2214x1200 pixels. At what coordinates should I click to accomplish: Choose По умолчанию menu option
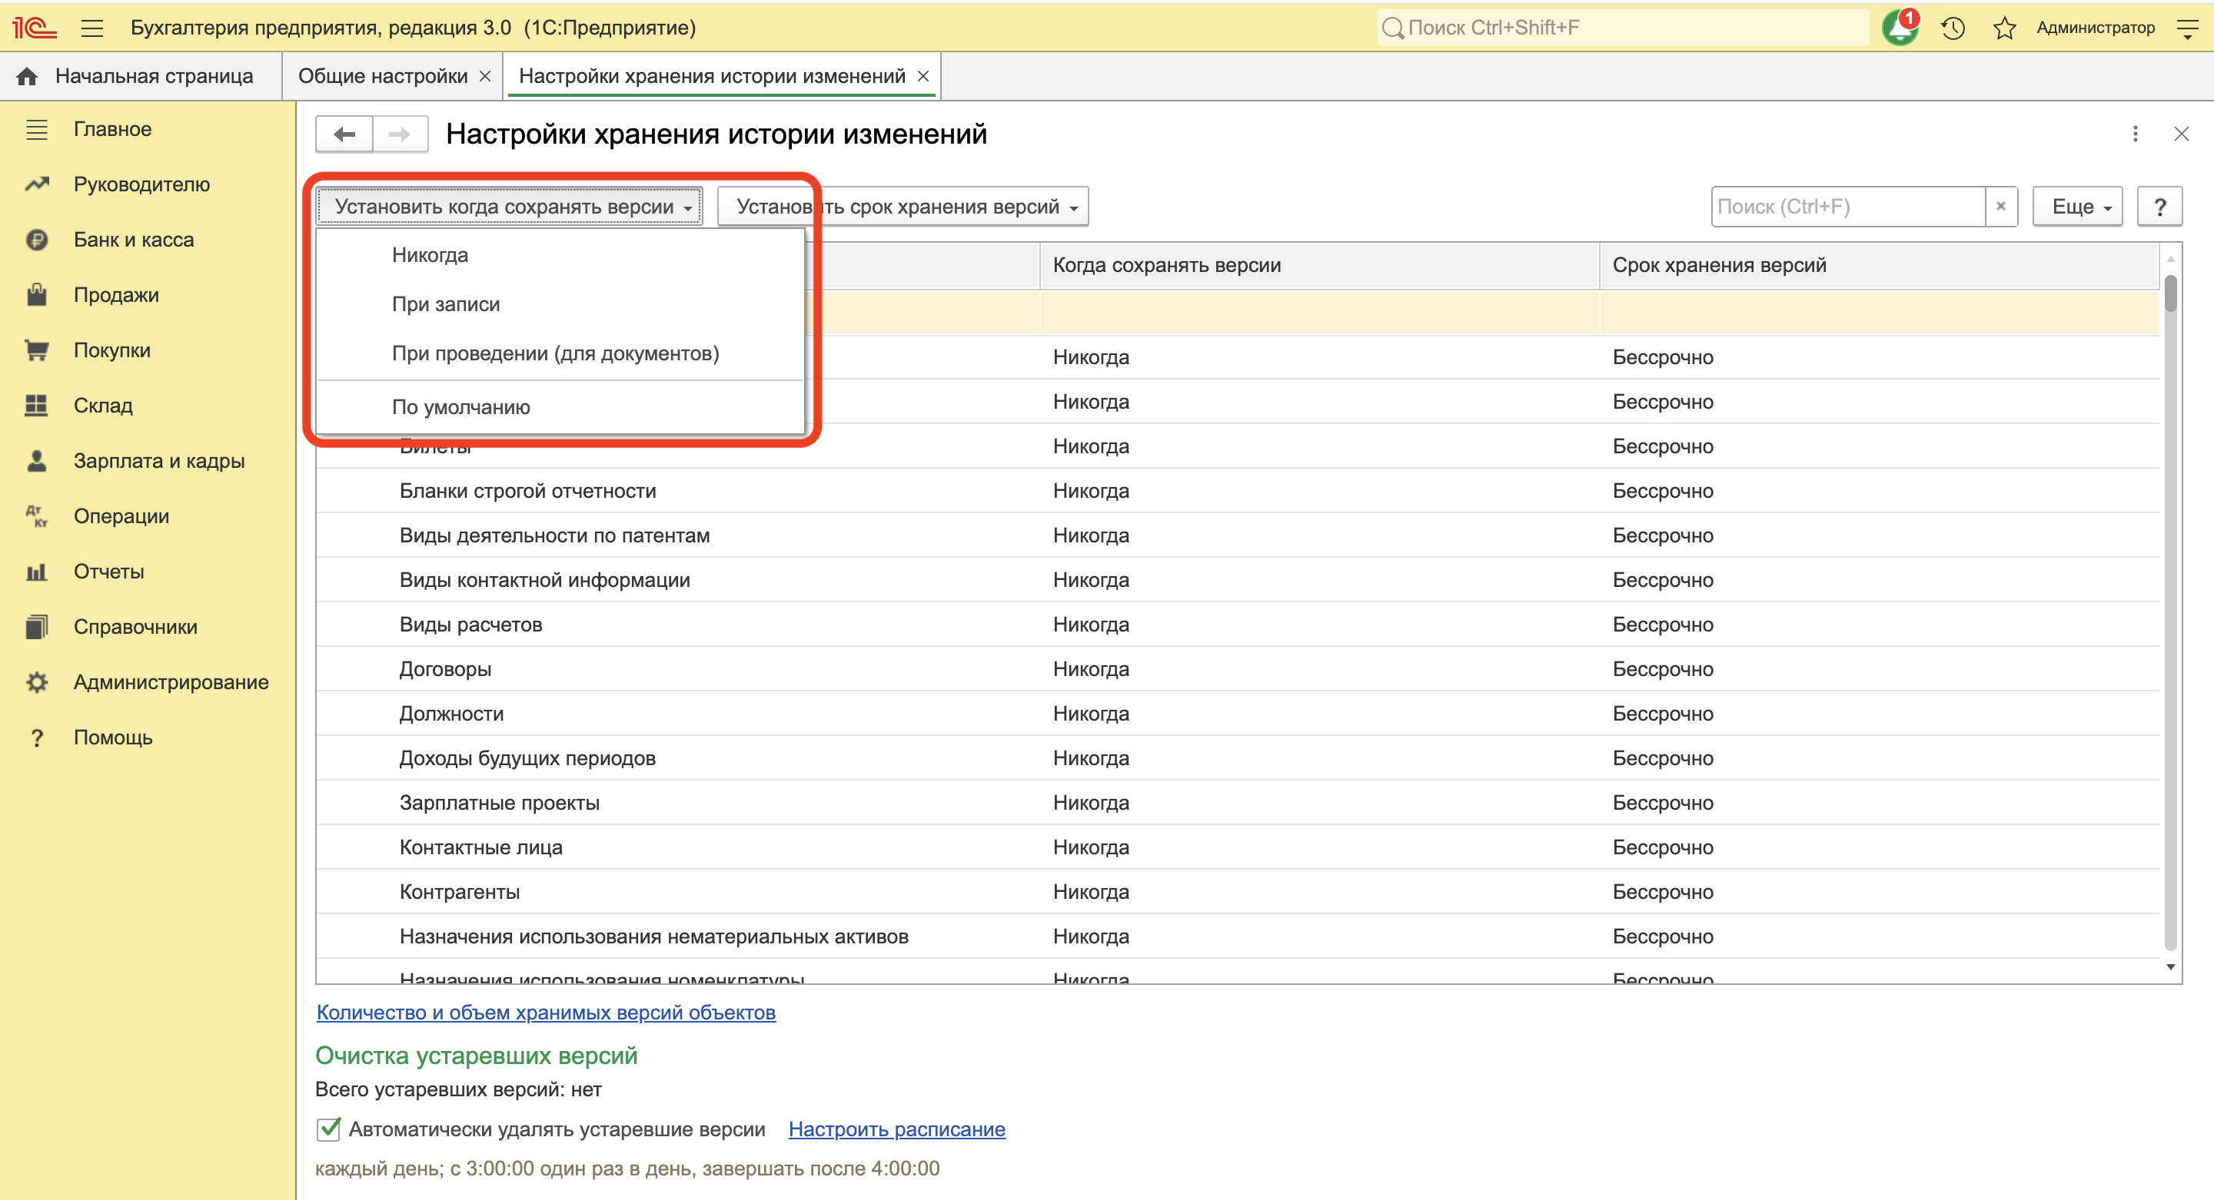[x=460, y=407]
